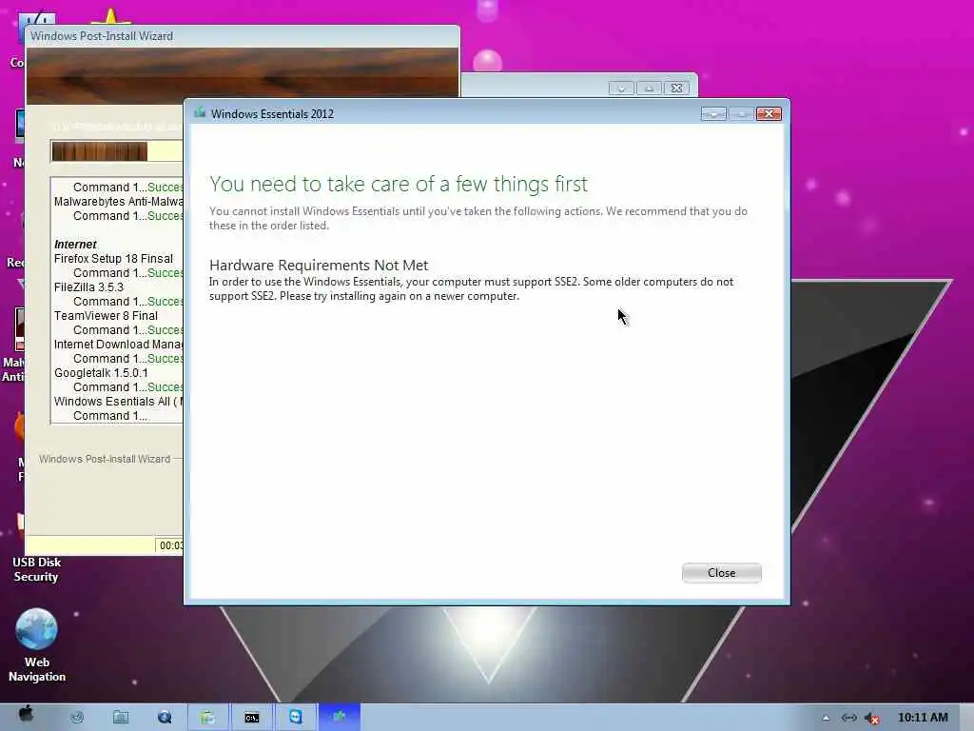This screenshot has width=974, height=731.
Task: Click the Windows Post-Install Wizard title bar
Action: (243, 36)
